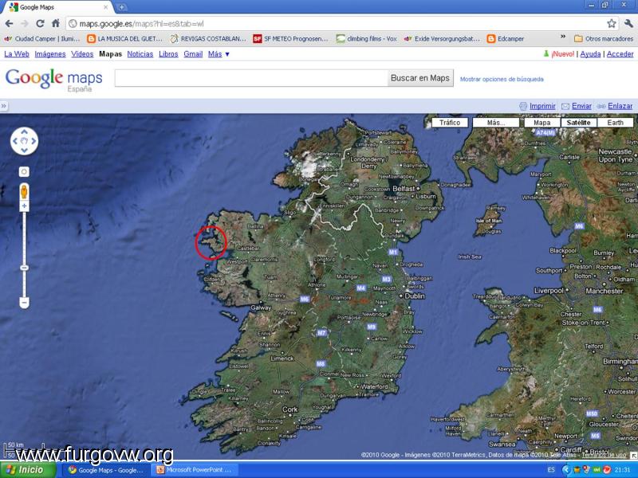
Task: Open the Más... map layers menu
Action: [x=496, y=123]
